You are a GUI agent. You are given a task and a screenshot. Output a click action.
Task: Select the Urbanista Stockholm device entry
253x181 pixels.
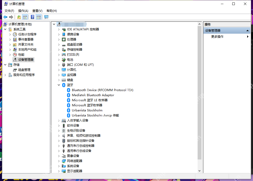click(87, 110)
